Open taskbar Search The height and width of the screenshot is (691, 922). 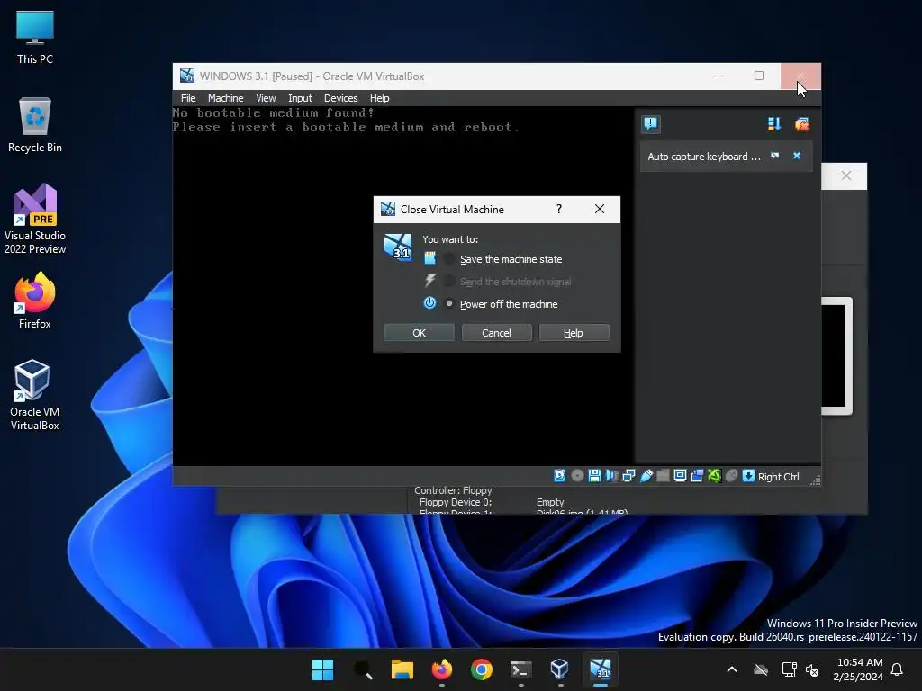363,669
